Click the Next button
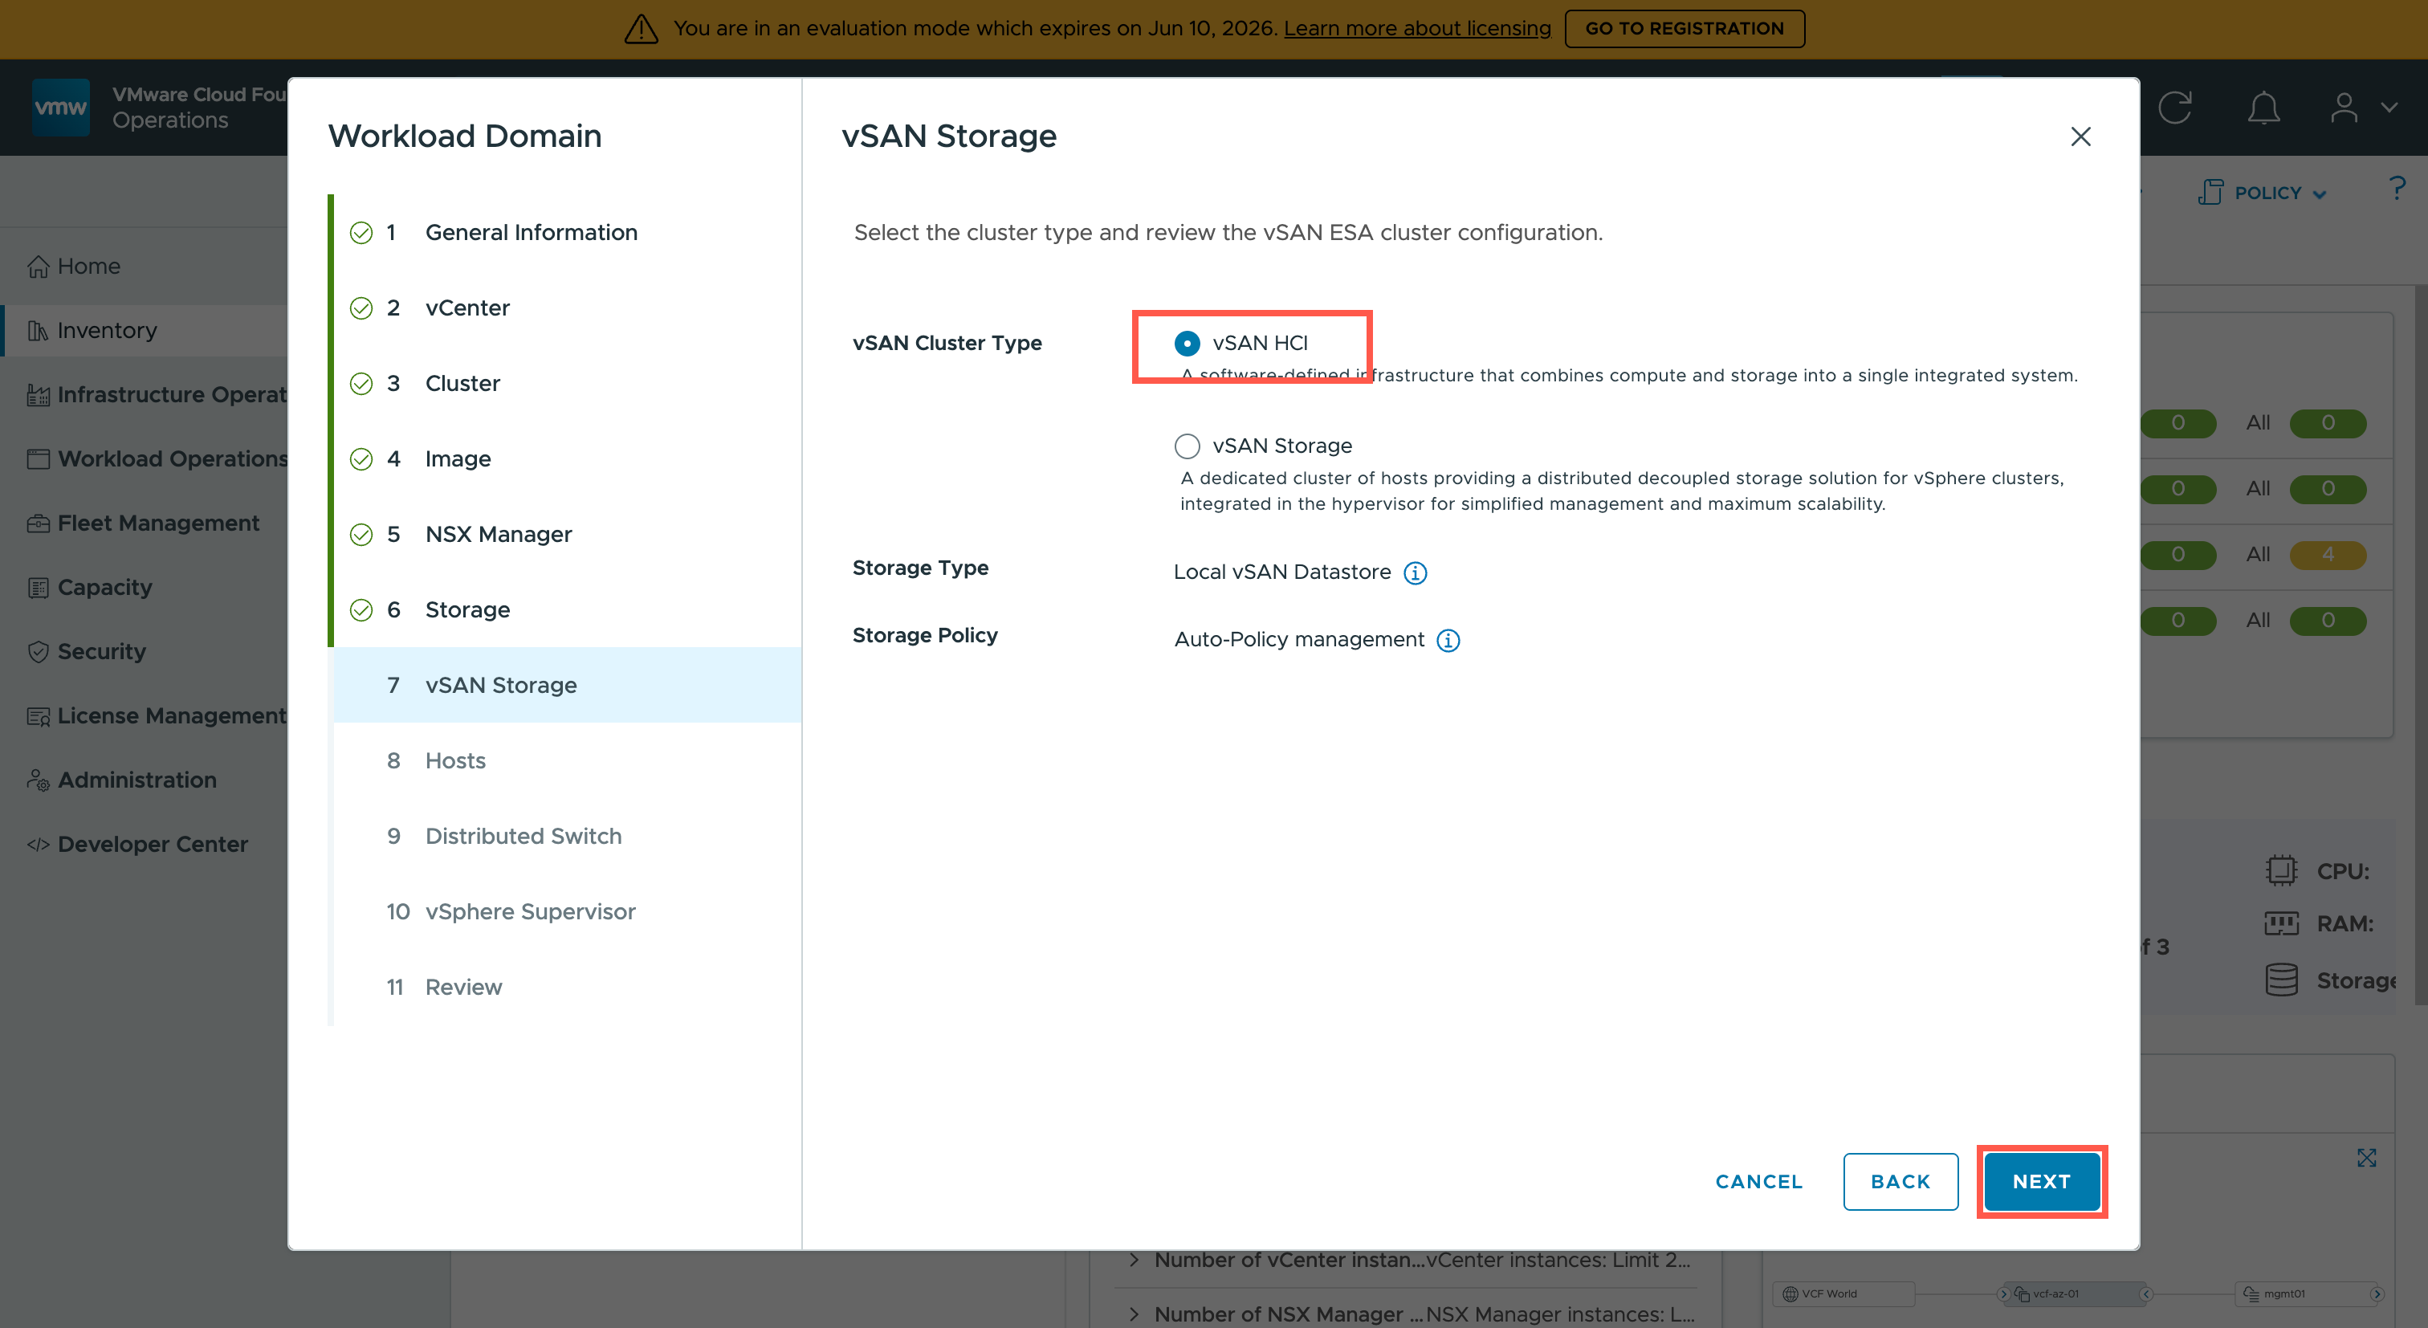 pos(2041,1181)
